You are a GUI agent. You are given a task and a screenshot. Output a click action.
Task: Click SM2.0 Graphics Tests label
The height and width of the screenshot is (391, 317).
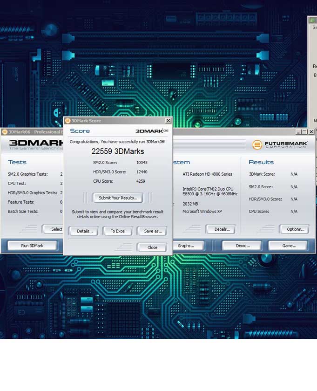click(x=27, y=174)
